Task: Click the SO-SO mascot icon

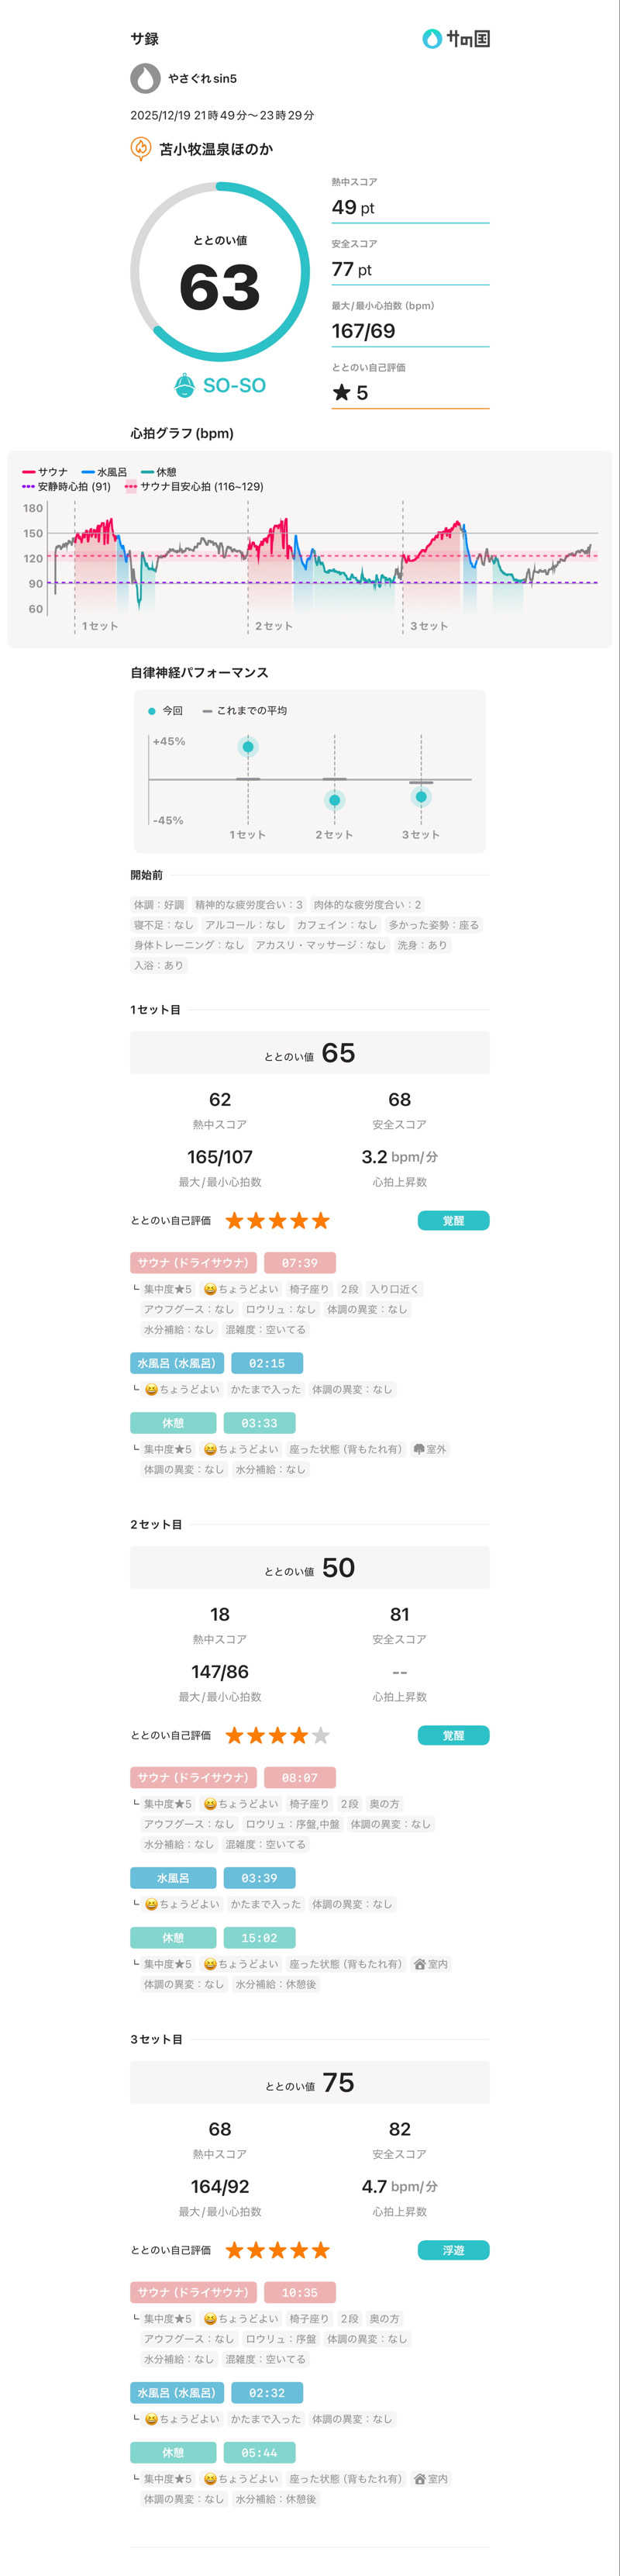Action: tap(184, 385)
